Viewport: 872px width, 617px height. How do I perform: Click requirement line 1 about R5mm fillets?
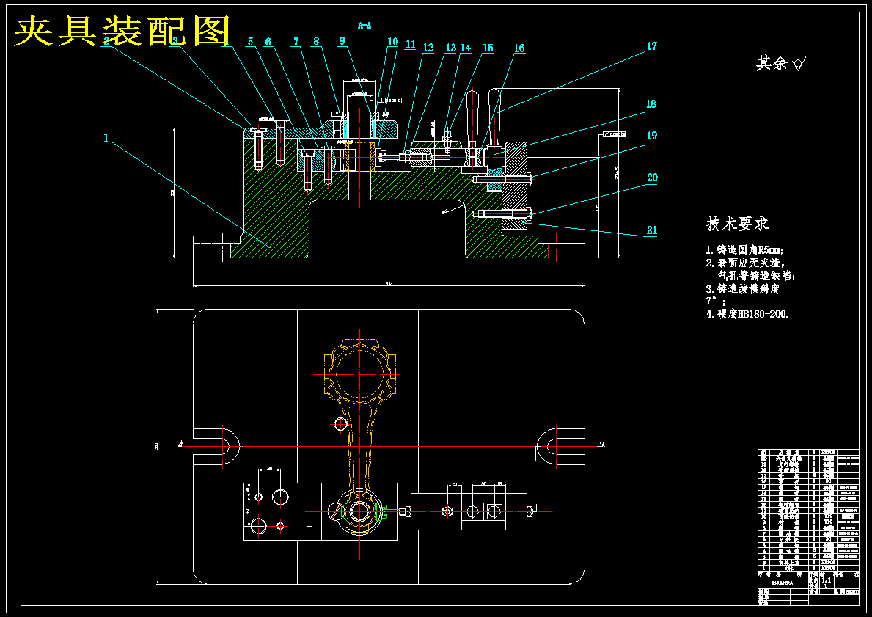click(744, 249)
